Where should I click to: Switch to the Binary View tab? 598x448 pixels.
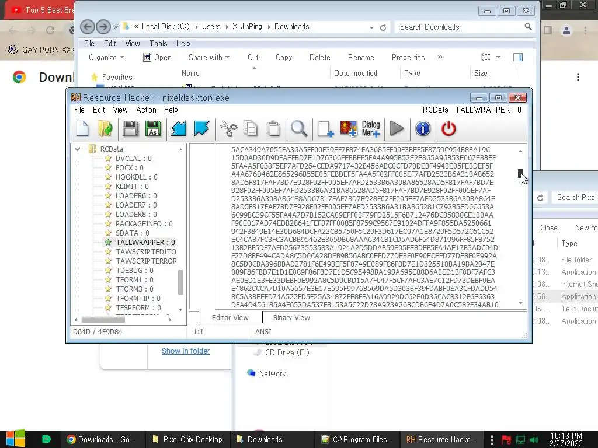pyautogui.click(x=291, y=318)
